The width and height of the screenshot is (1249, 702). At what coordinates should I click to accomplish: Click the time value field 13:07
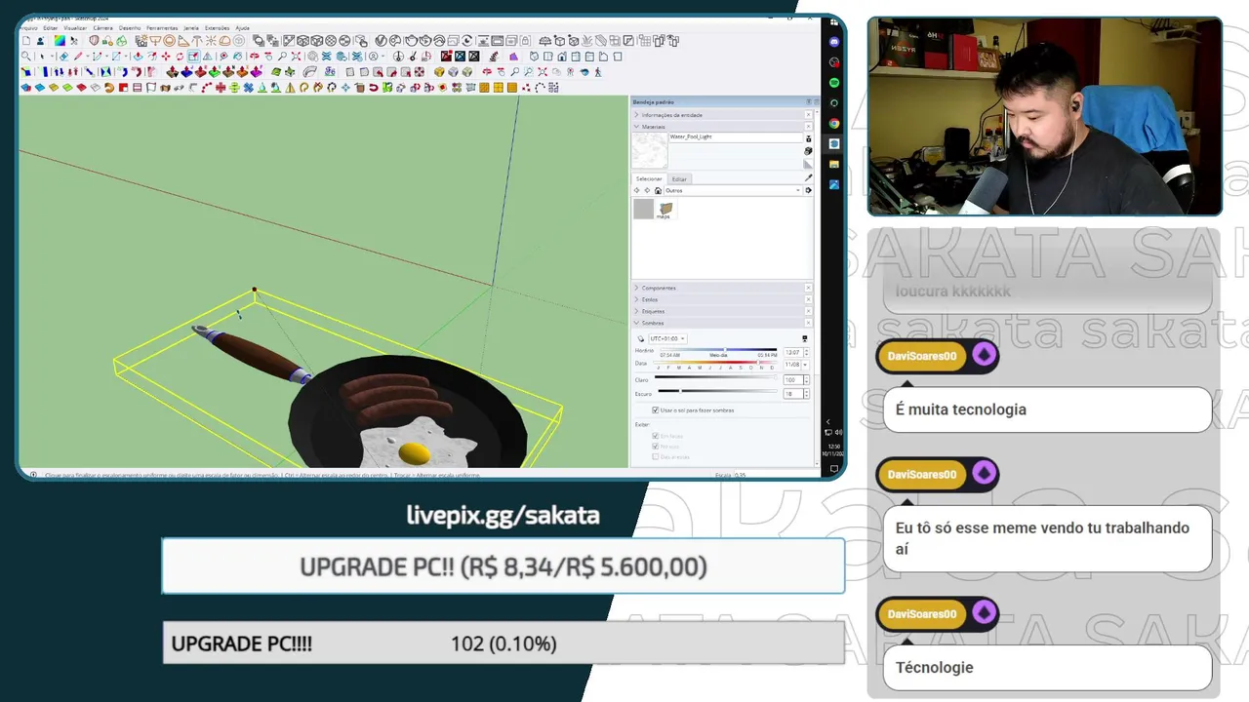[793, 352]
